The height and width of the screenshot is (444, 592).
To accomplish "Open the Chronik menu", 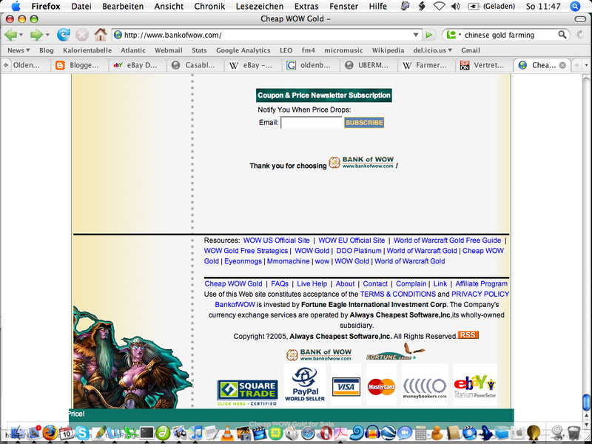I will 209,7.
